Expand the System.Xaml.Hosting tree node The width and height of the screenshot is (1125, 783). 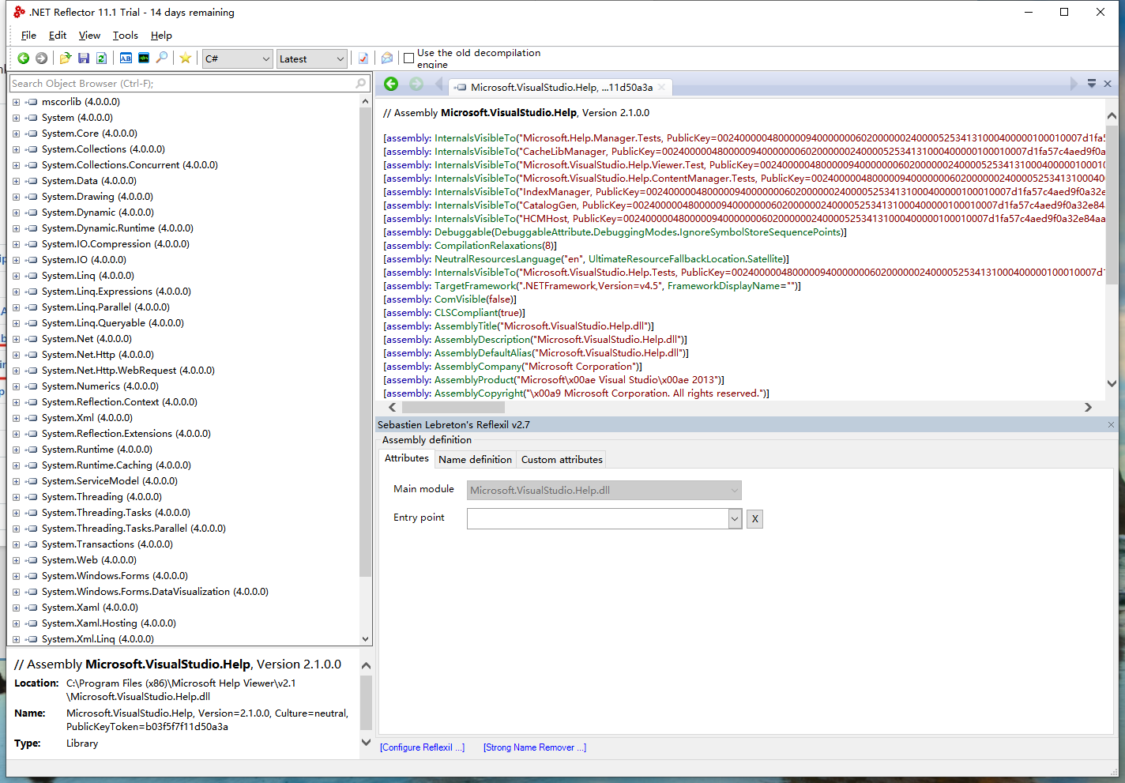tap(16, 623)
